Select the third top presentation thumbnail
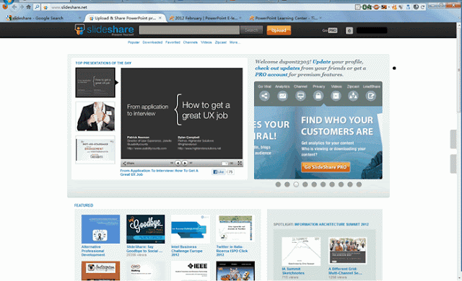Viewport: 462px width, 281px height. (x=95, y=150)
